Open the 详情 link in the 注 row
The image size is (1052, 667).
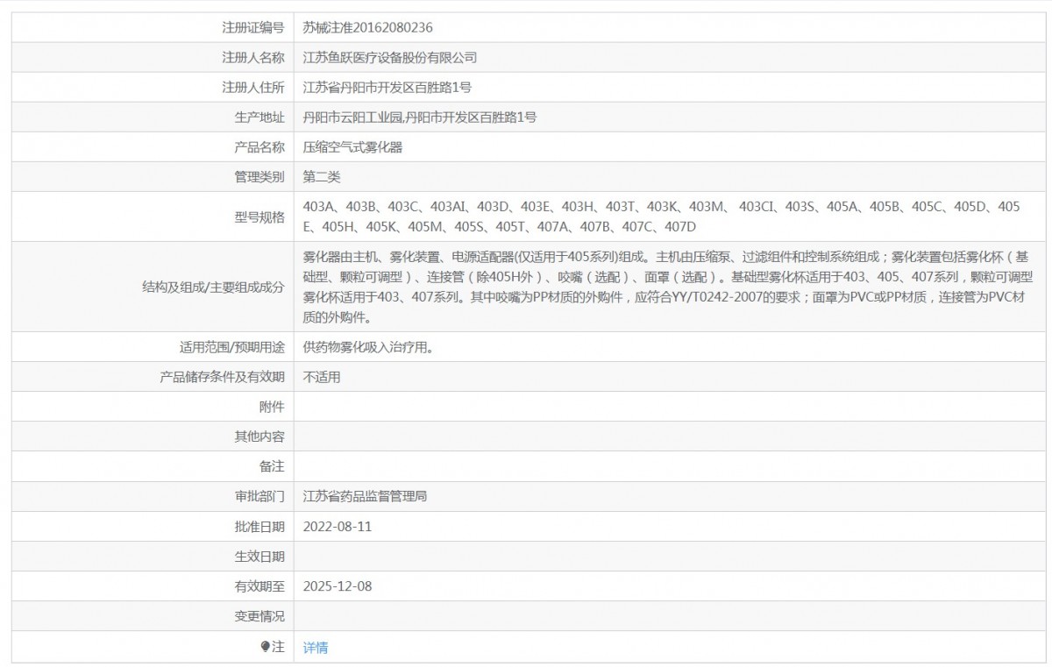click(316, 648)
